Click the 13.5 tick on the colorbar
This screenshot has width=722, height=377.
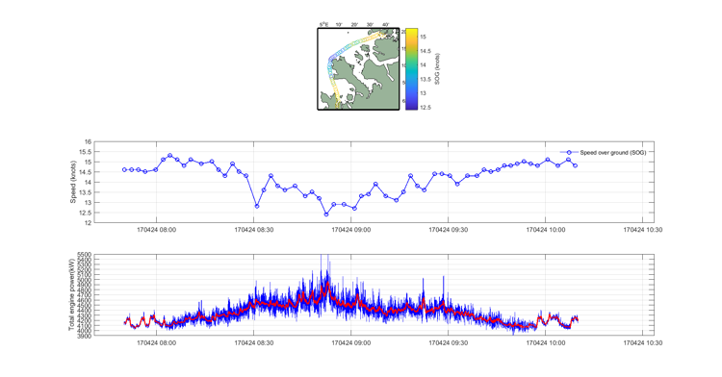[425, 79]
